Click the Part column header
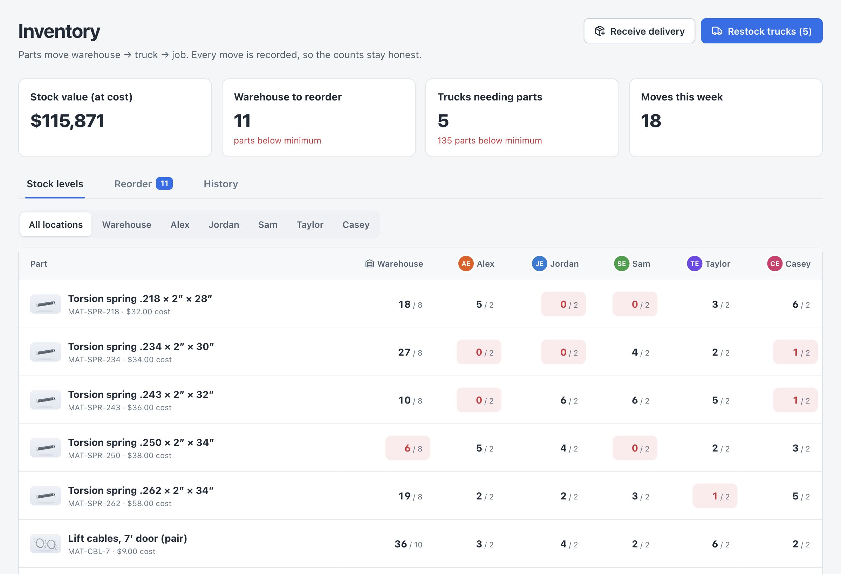The width and height of the screenshot is (841, 574). coord(39,264)
